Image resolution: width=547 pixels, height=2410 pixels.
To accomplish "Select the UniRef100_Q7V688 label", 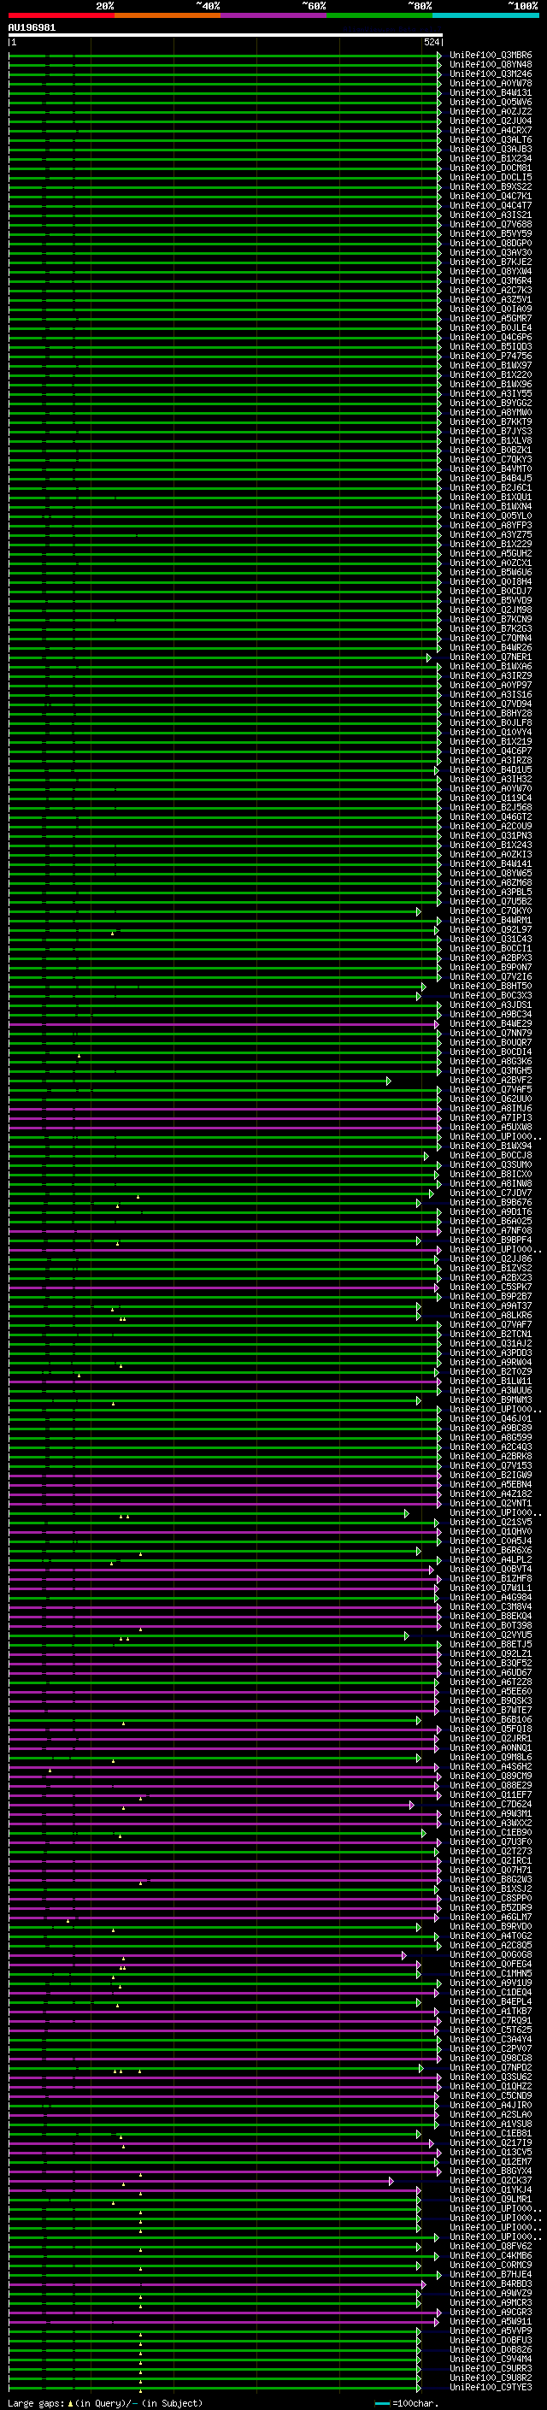I will coord(491,225).
